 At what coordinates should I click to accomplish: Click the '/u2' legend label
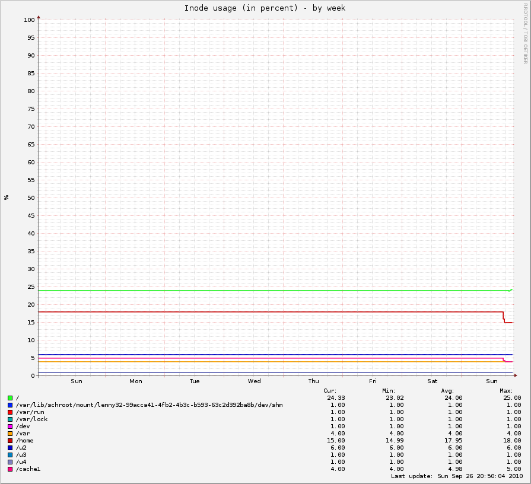21,448
